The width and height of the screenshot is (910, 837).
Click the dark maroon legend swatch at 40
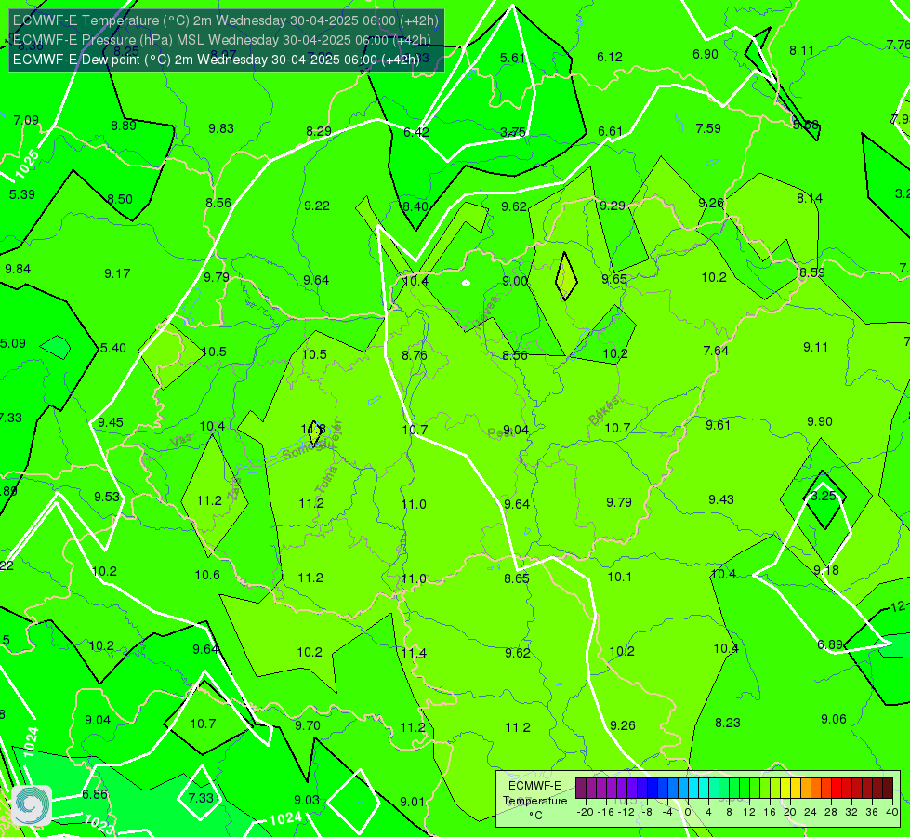click(x=888, y=789)
